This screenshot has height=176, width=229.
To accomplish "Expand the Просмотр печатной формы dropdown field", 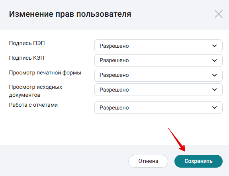I will 159,75.
